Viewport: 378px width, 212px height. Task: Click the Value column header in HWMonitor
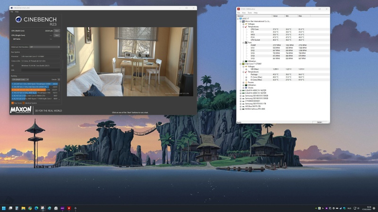point(278,16)
